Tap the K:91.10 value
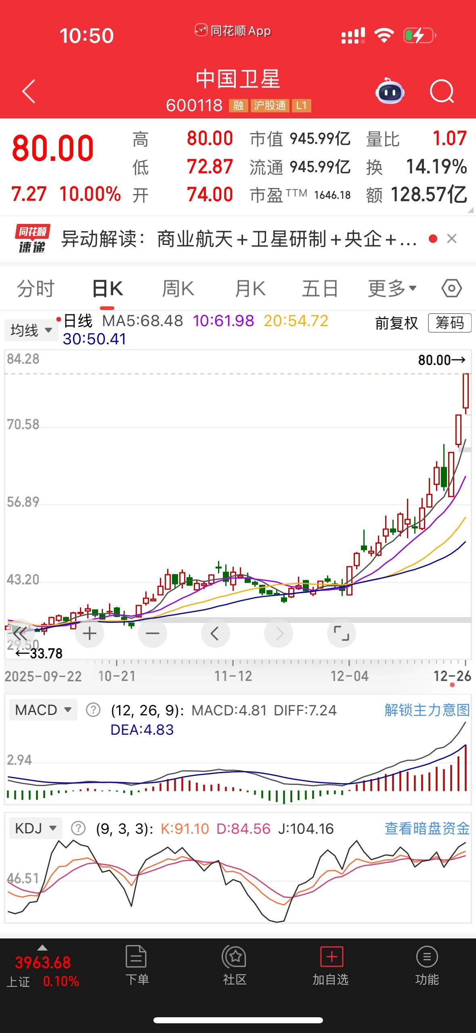 [185, 829]
